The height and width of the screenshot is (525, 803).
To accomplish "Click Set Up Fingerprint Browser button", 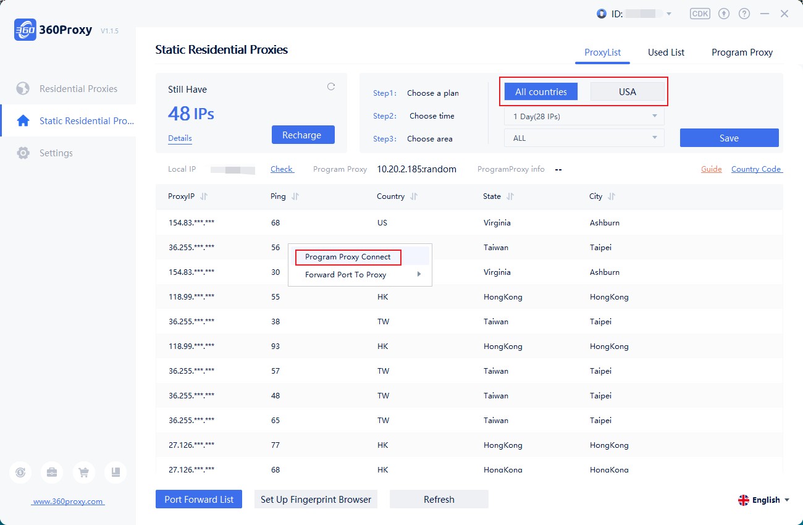I will (316, 499).
